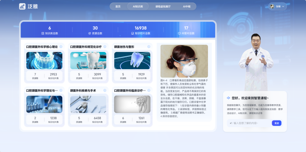The height and width of the screenshot is (152, 306).
Task: Click the 问答对总数 icon in stats bar
Action: [x=179, y=33]
